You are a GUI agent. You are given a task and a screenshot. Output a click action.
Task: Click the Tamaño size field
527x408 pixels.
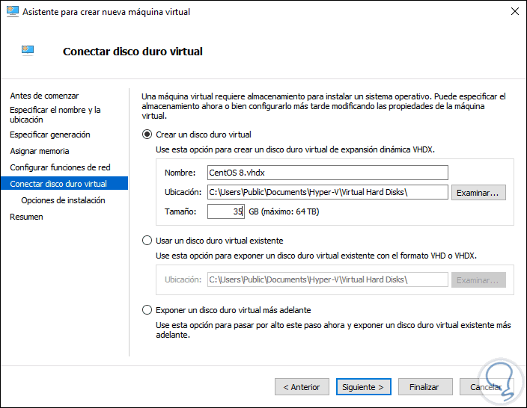click(226, 211)
